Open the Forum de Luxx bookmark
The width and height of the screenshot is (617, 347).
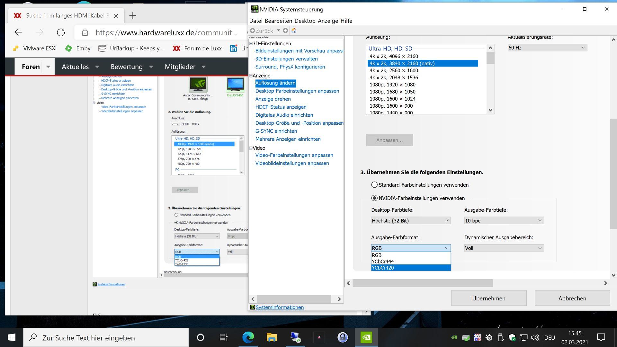click(197, 48)
